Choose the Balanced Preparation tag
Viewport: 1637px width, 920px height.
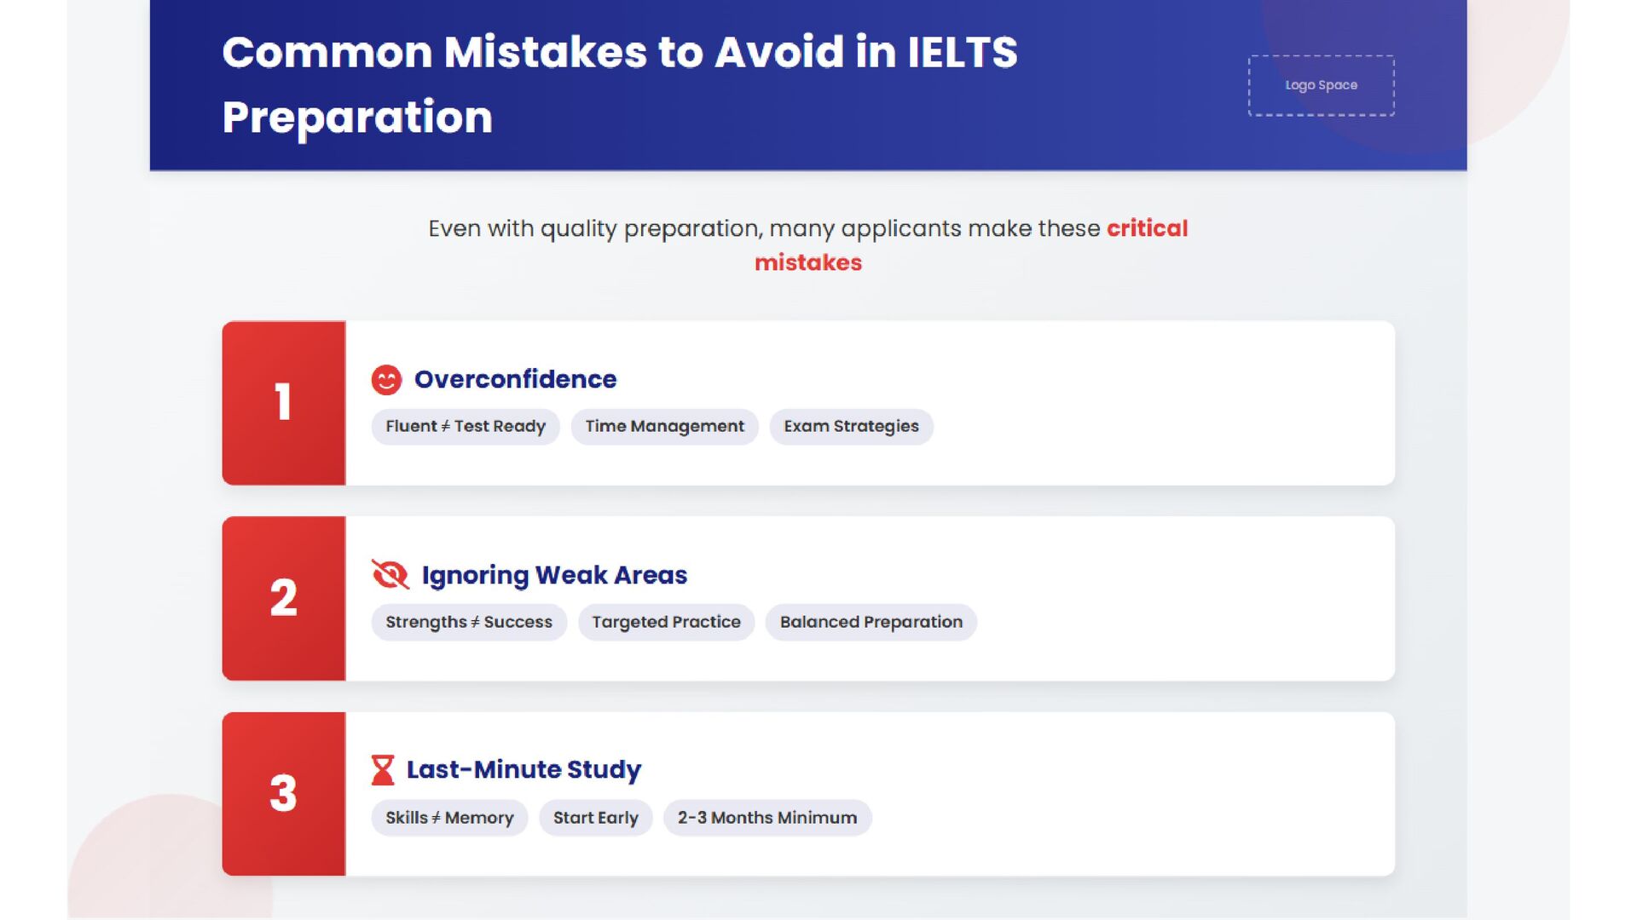(x=871, y=623)
